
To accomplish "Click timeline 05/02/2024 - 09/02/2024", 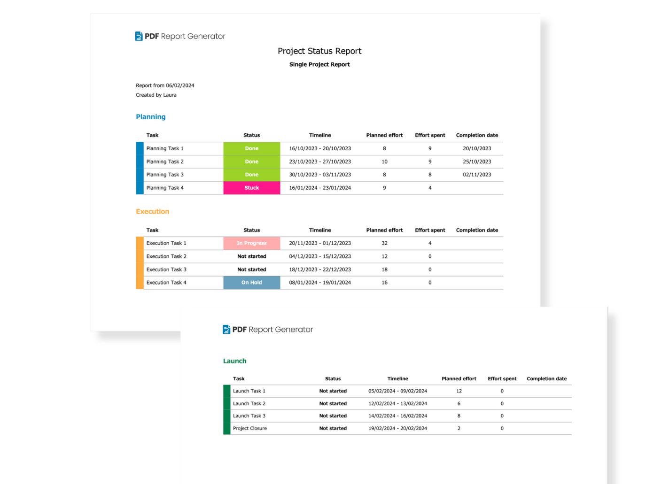I will pyautogui.click(x=397, y=391).
